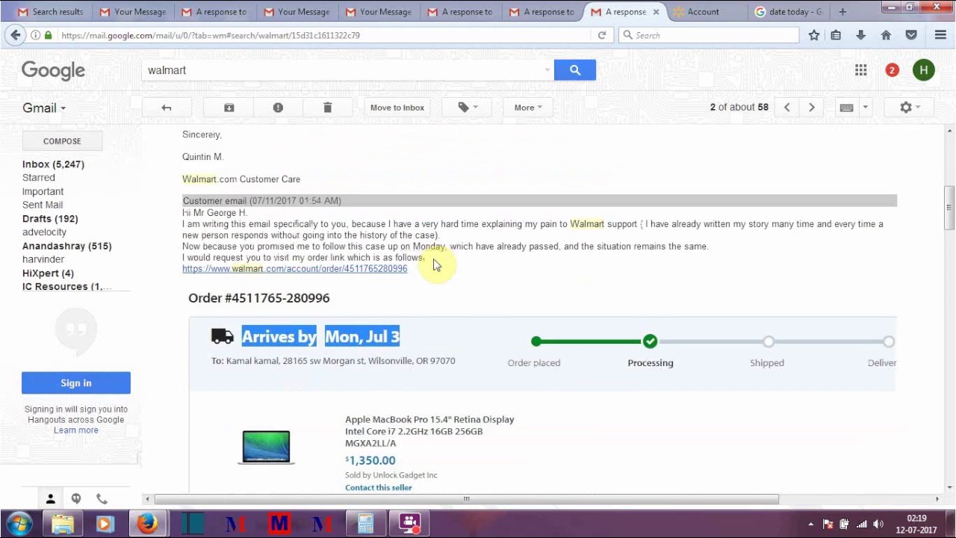Open Firefox from the taskbar
Image resolution: width=956 pixels, height=538 pixels.
coord(147,523)
